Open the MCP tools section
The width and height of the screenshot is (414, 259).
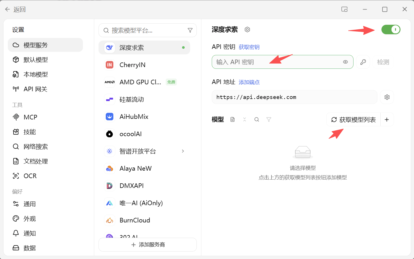(45, 117)
